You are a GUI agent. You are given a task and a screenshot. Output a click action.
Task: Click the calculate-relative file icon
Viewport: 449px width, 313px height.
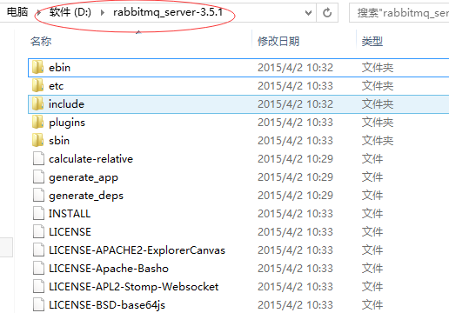(x=38, y=158)
